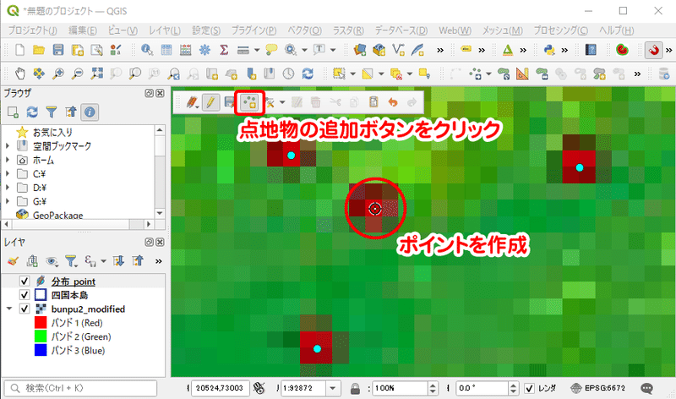Screen dimensions: 676x399
Task: Toggle Browser properties info widget
Action: pyautogui.click(x=90, y=112)
